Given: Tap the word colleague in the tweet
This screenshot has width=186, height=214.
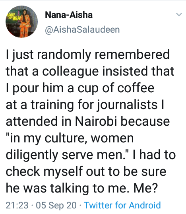Looking at the screenshot, I should pyautogui.click(x=70, y=72).
